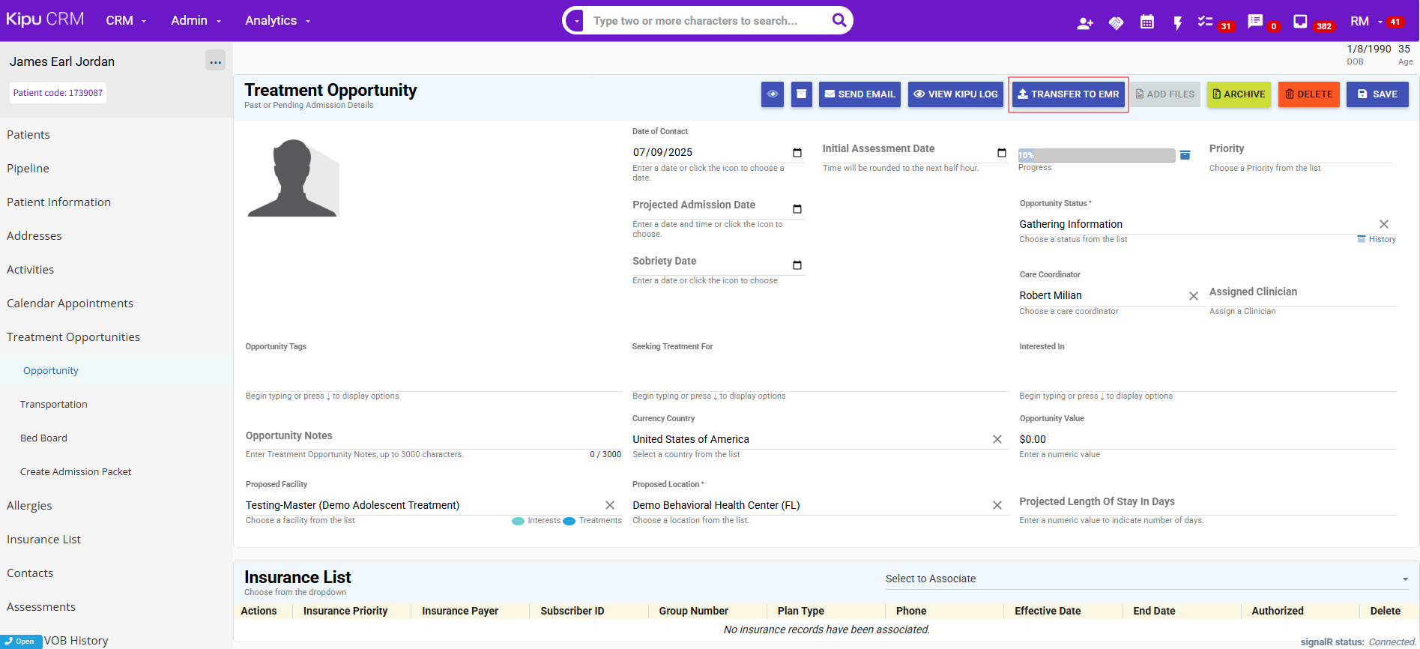
Task: Click the add new patient icon
Action: click(x=1084, y=23)
